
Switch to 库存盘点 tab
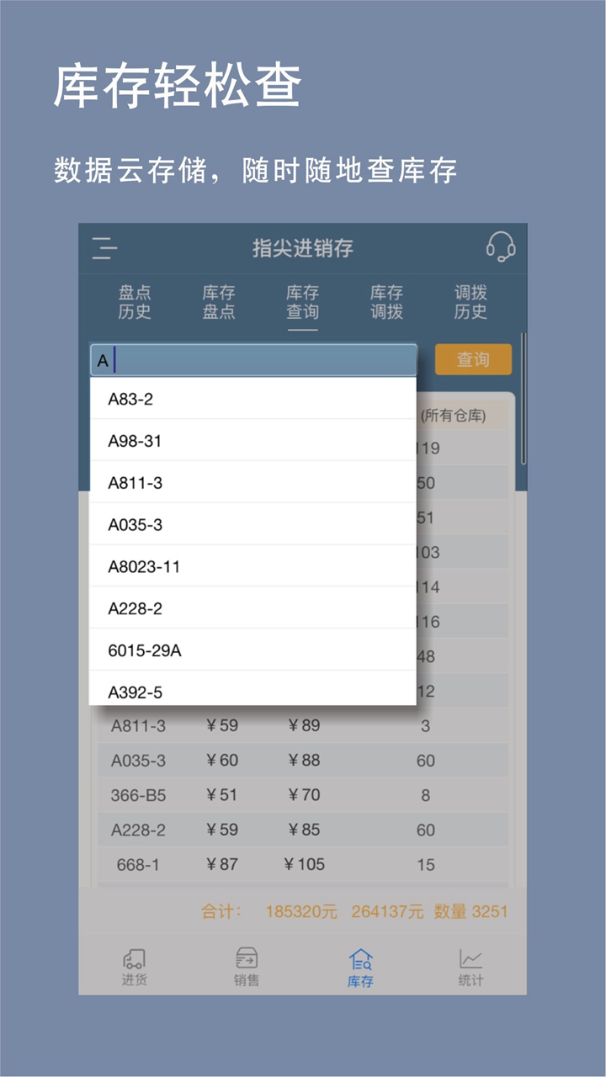[219, 302]
